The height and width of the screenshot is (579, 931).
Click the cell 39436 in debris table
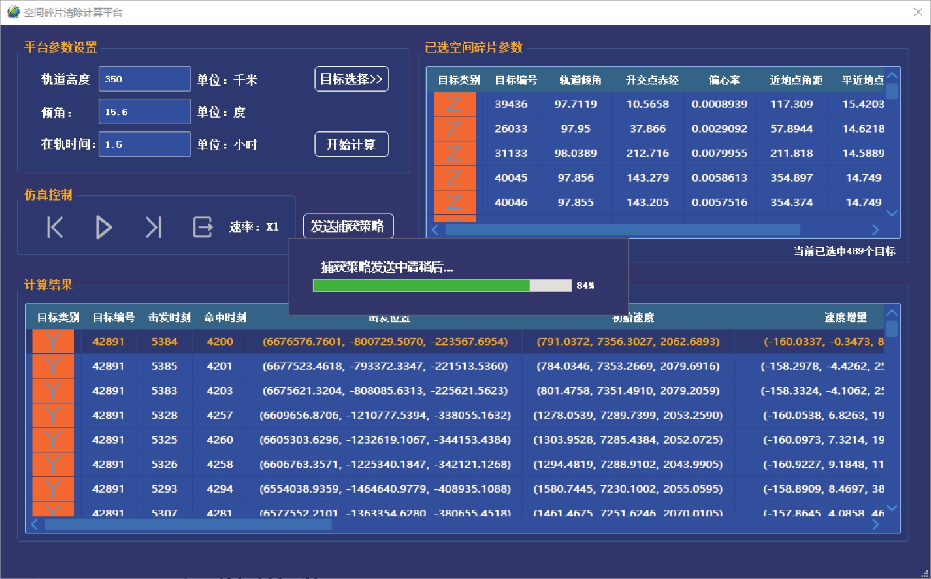point(511,104)
